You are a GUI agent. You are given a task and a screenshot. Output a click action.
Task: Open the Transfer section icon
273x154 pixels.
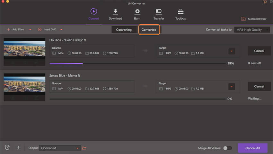click(x=159, y=12)
